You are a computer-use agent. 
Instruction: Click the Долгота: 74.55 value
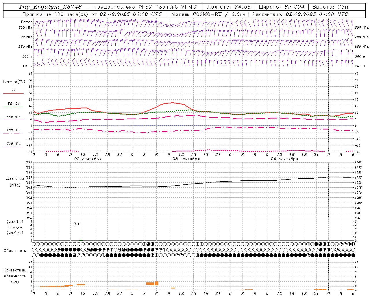[x=229, y=7]
